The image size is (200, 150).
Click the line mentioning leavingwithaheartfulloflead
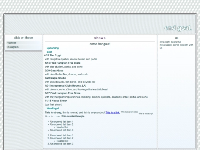point(76,89)
